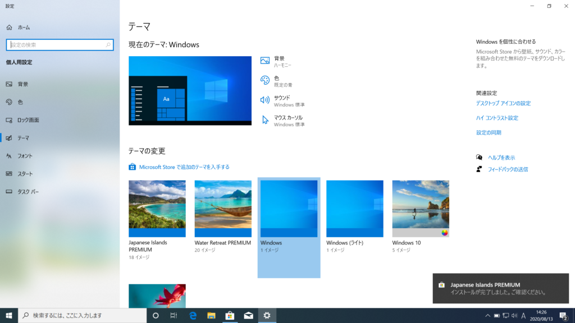Open the Japanese Islands PREMIUM install notification
Image resolution: width=575 pixels, height=323 pixels.
coord(500,288)
